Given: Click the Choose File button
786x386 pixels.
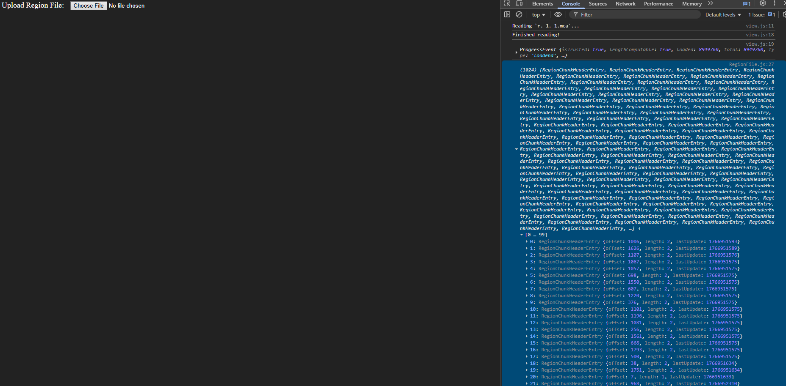Looking at the screenshot, I should [89, 5].
